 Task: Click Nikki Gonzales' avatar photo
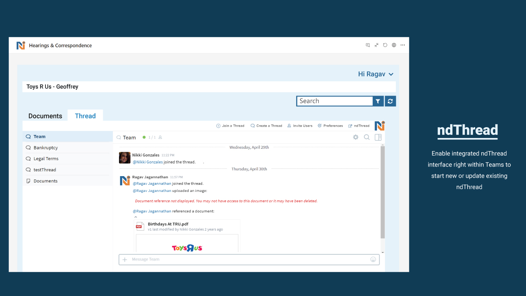pyautogui.click(x=125, y=158)
